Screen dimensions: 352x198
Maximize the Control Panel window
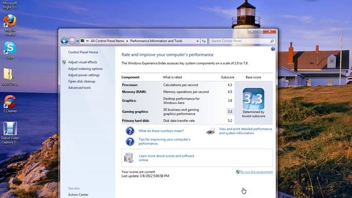pyautogui.click(x=259, y=31)
